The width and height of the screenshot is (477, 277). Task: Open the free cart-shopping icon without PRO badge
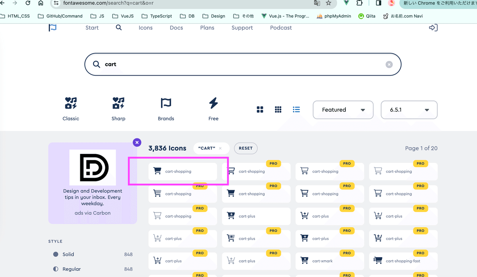pos(183,172)
